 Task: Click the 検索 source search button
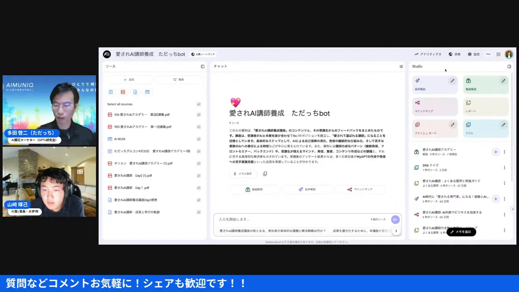pos(178,80)
